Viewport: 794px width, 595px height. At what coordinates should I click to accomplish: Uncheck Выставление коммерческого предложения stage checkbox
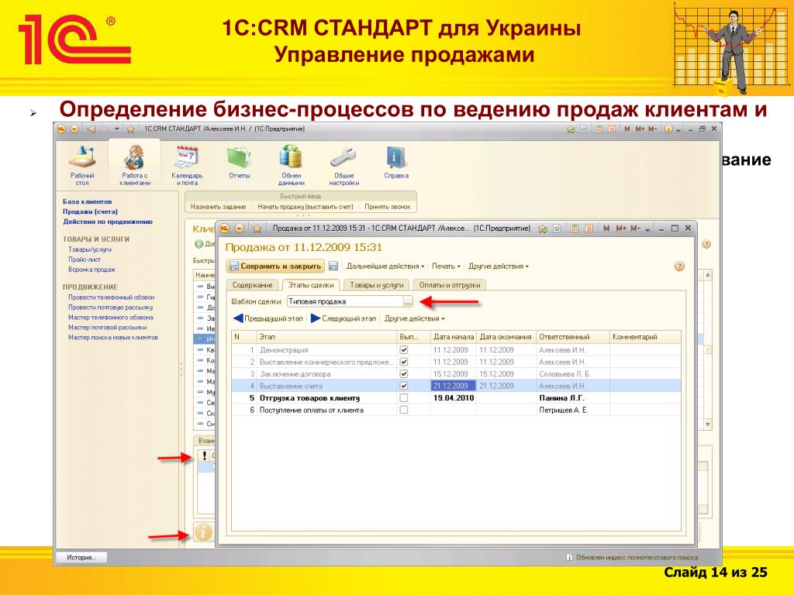(403, 362)
